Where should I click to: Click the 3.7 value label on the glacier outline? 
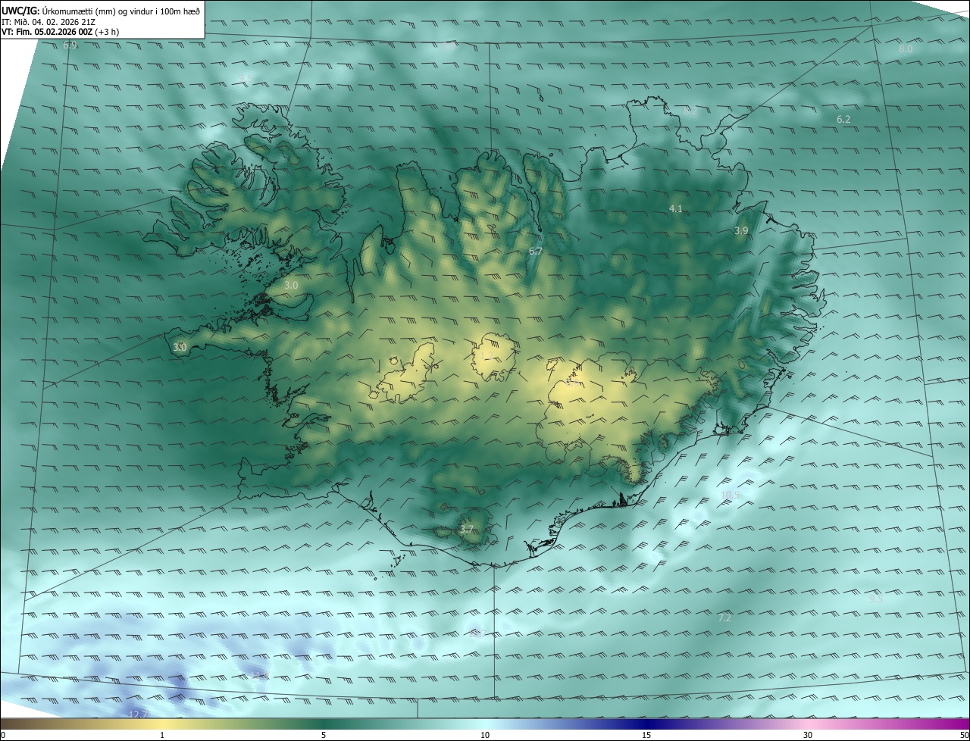pyautogui.click(x=467, y=530)
